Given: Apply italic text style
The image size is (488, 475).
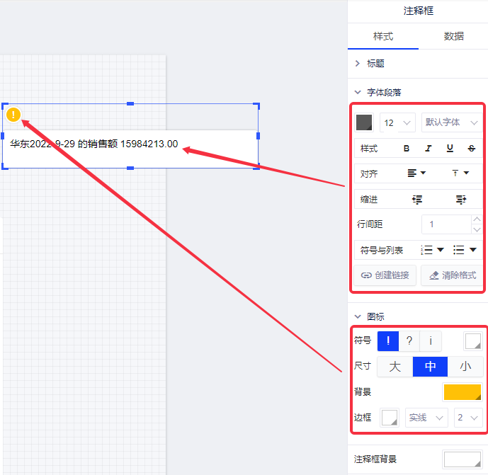Looking at the screenshot, I should click(428, 149).
